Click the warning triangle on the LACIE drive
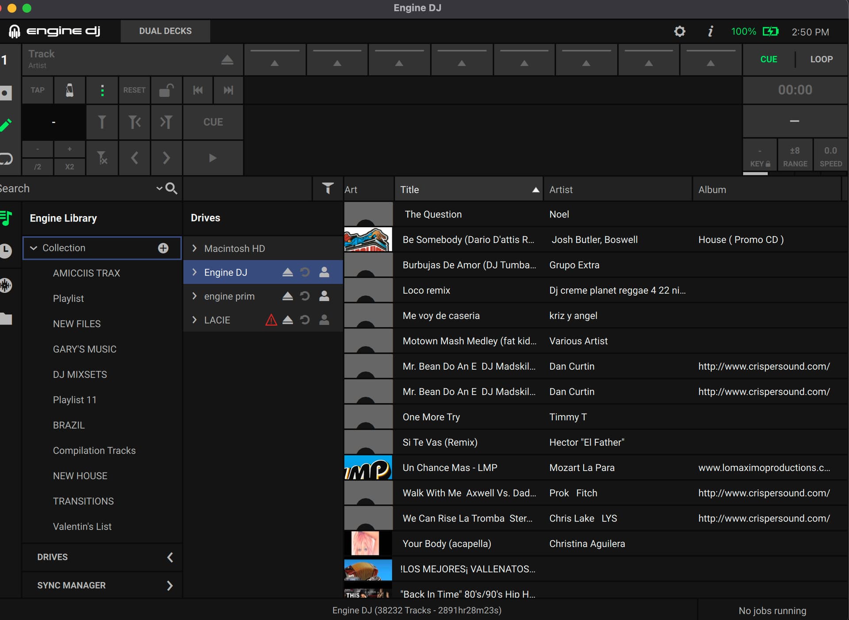Viewport: 849px width, 620px height. 271,320
